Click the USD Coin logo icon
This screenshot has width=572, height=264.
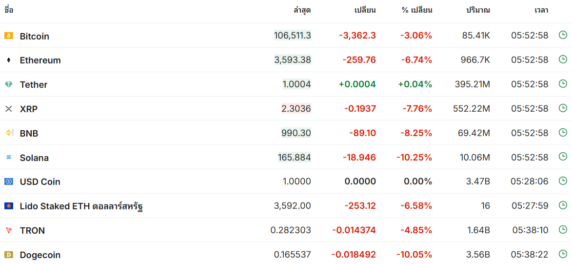click(9, 182)
